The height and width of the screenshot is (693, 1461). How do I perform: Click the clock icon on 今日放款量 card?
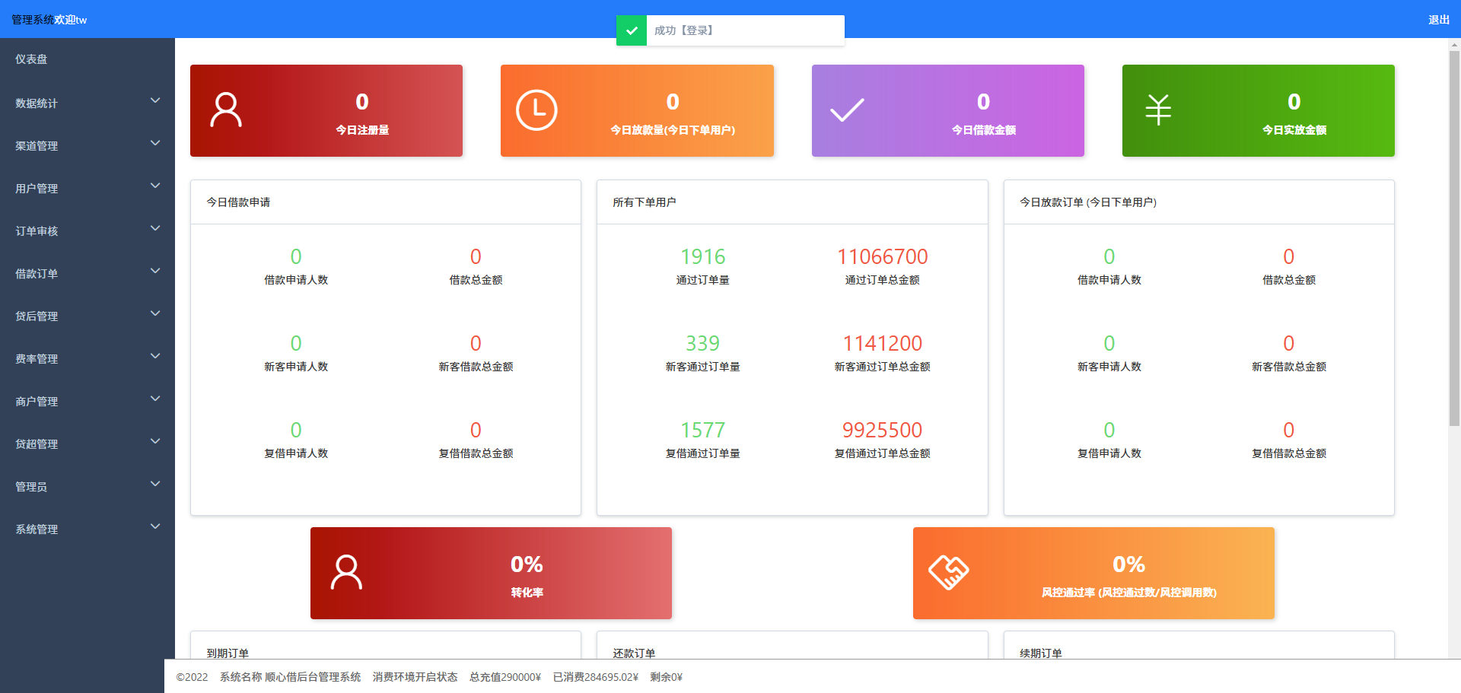click(x=536, y=110)
